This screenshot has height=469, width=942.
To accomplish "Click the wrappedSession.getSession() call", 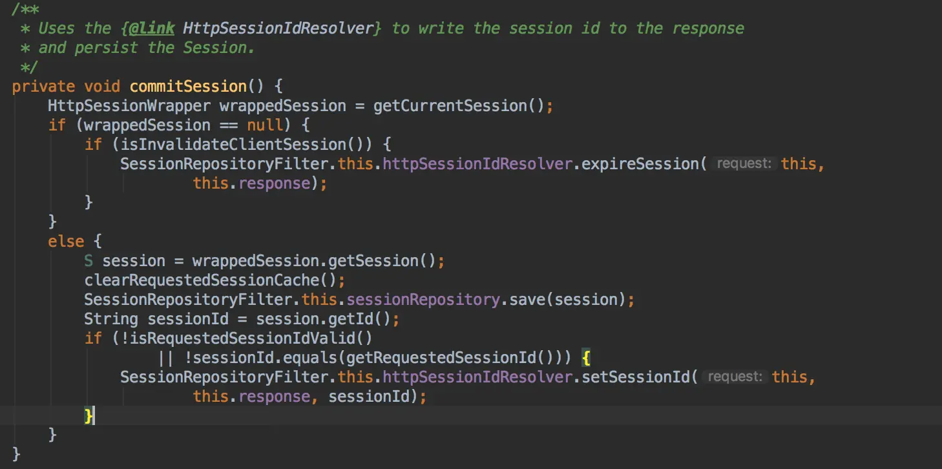I will point(316,261).
